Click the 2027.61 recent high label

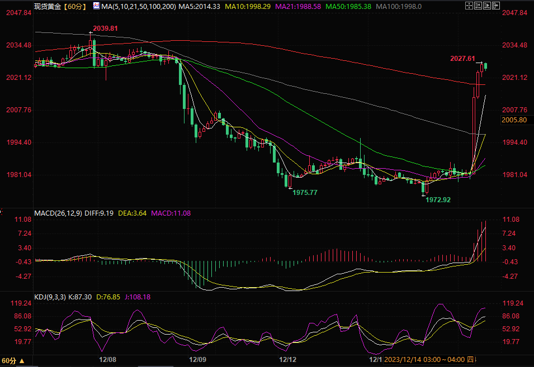click(x=462, y=58)
